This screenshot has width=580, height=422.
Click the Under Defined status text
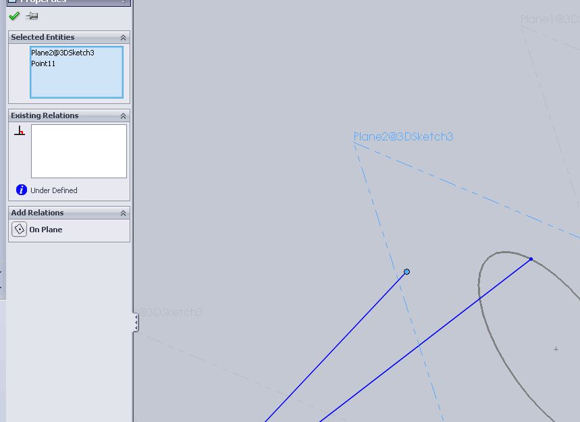(54, 190)
